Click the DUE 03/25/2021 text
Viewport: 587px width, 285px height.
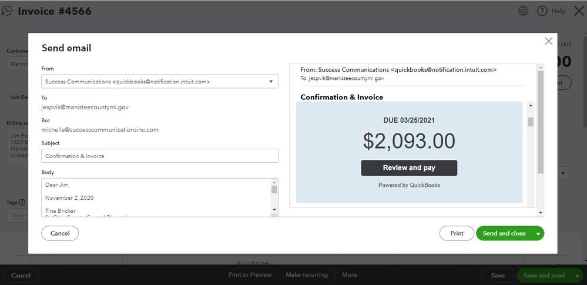coord(409,120)
